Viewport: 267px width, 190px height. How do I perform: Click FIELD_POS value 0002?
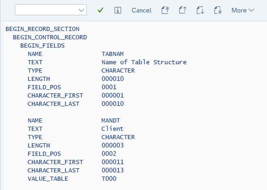click(109, 153)
